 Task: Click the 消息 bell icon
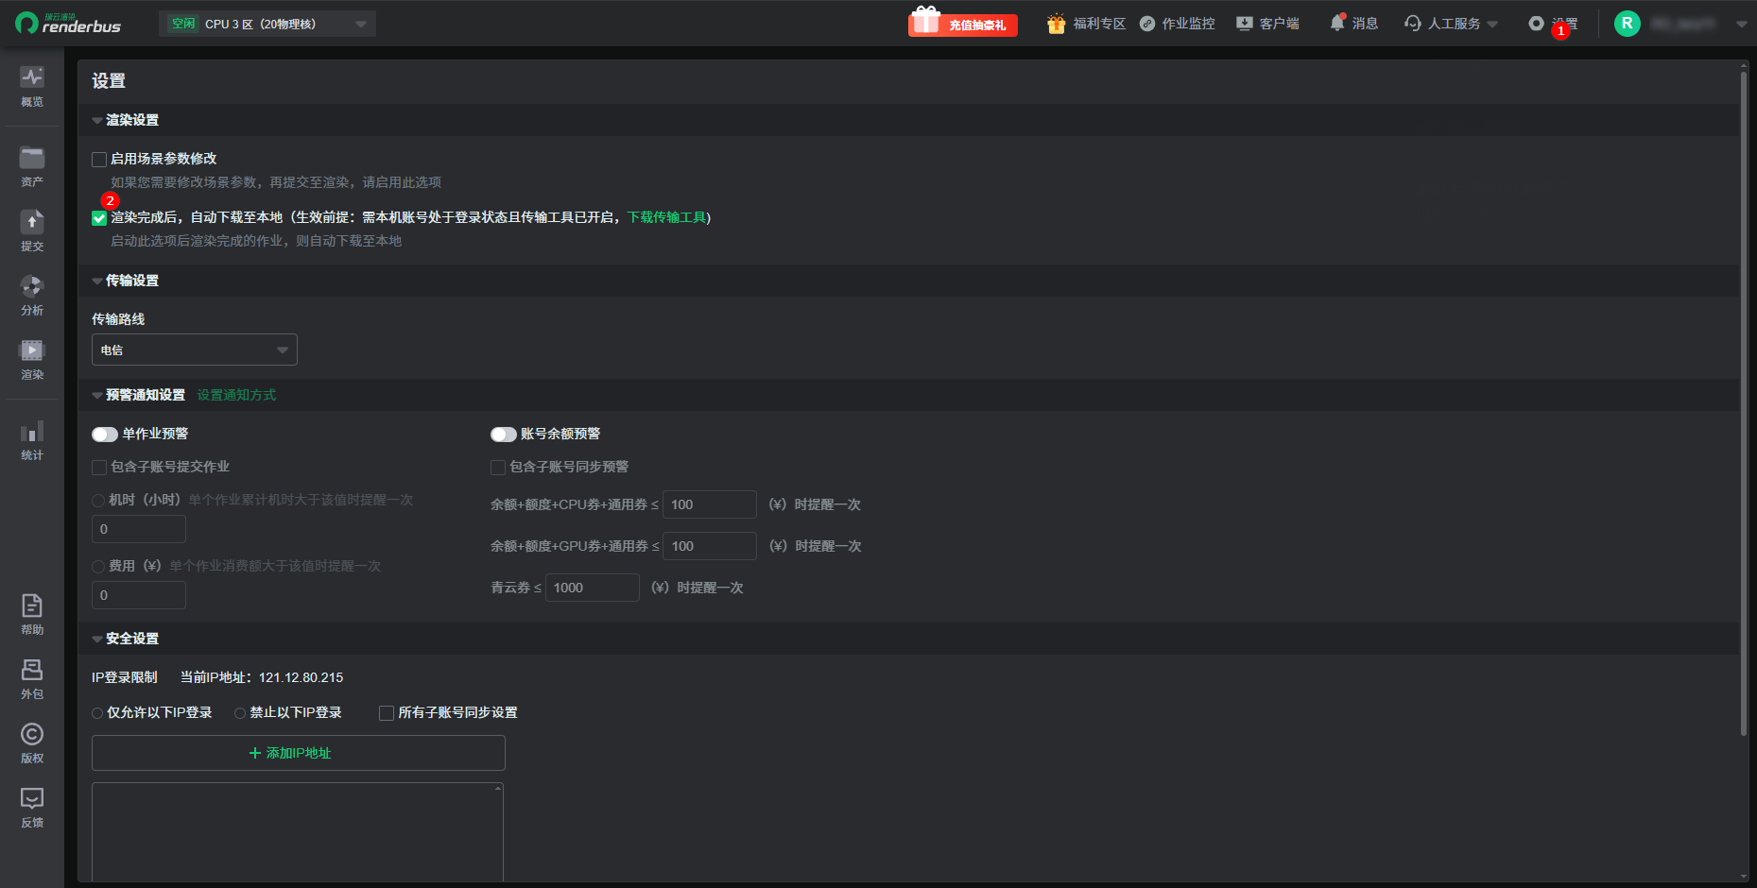[x=1337, y=23]
